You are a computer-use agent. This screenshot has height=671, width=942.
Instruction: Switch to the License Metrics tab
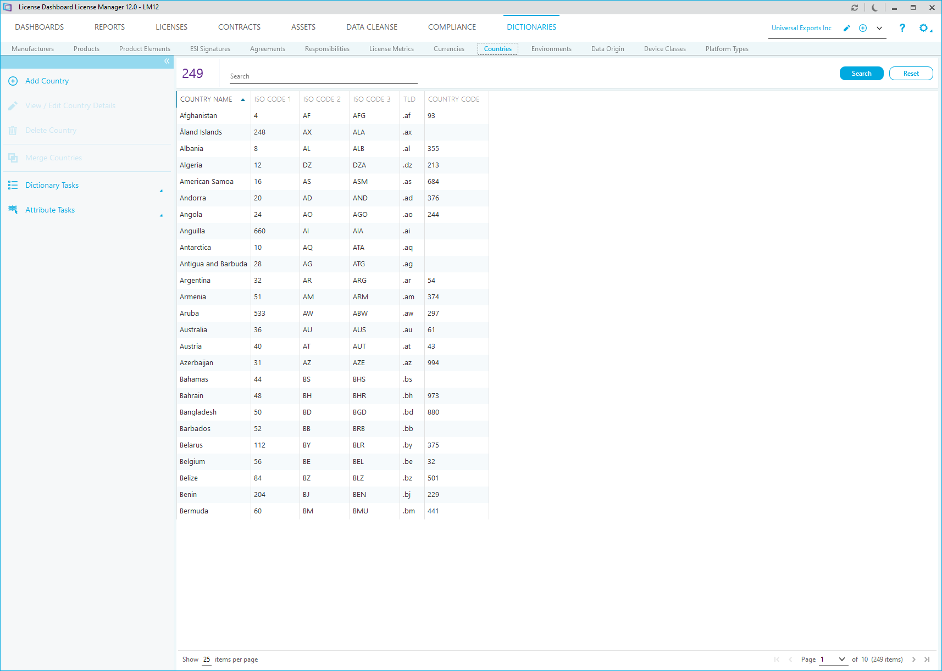point(391,49)
